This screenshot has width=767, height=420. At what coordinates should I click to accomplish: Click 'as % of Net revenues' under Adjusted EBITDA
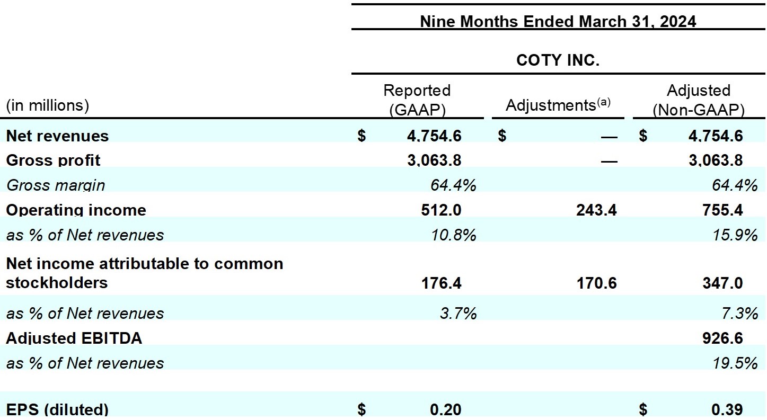pos(85,363)
